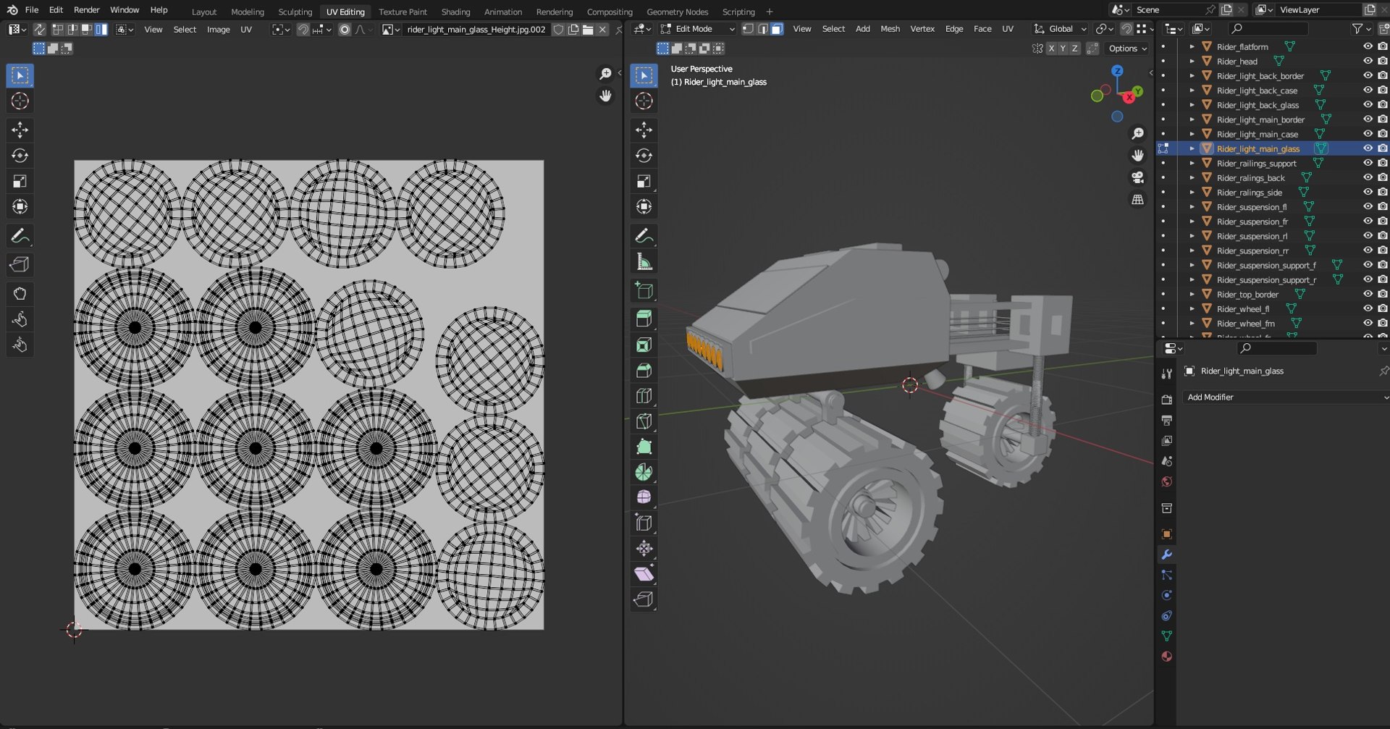Select Rider_railings_support in the outliner
This screenshot has width=1390, height=729.
click(1256, 164)
